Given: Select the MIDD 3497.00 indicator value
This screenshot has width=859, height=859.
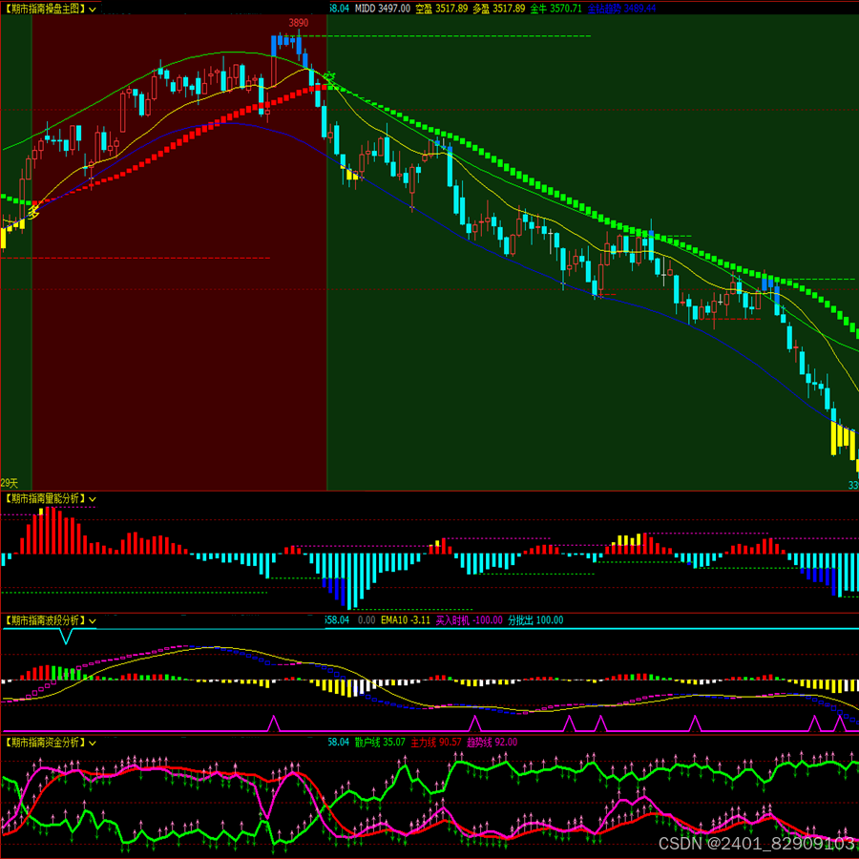Looking at the screenshot, I should pyautogui.click(x=383, y=9).
